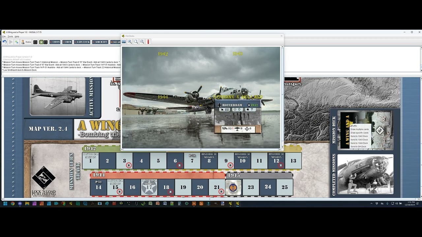The image size is (422, 237).
Task: Open the AIRCRAFT toolbar button
Action: [x=100, y=42]
